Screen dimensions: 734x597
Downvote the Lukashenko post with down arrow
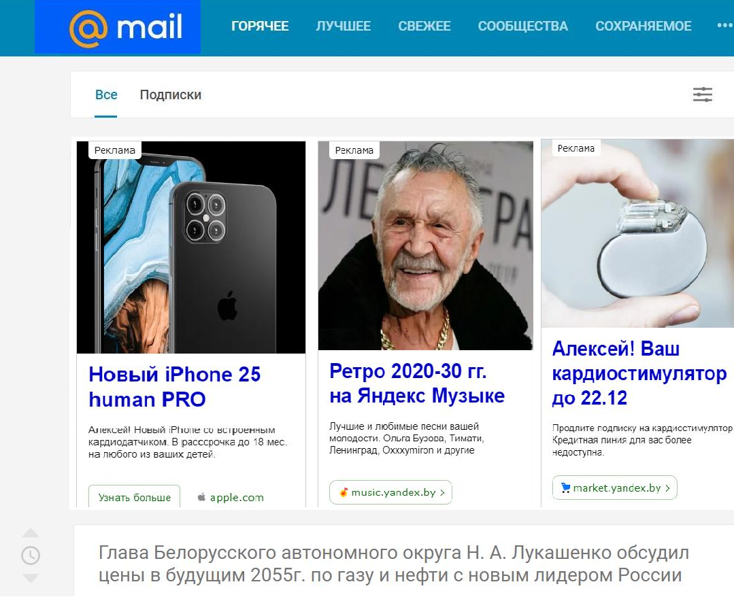[x=31, y=578]
